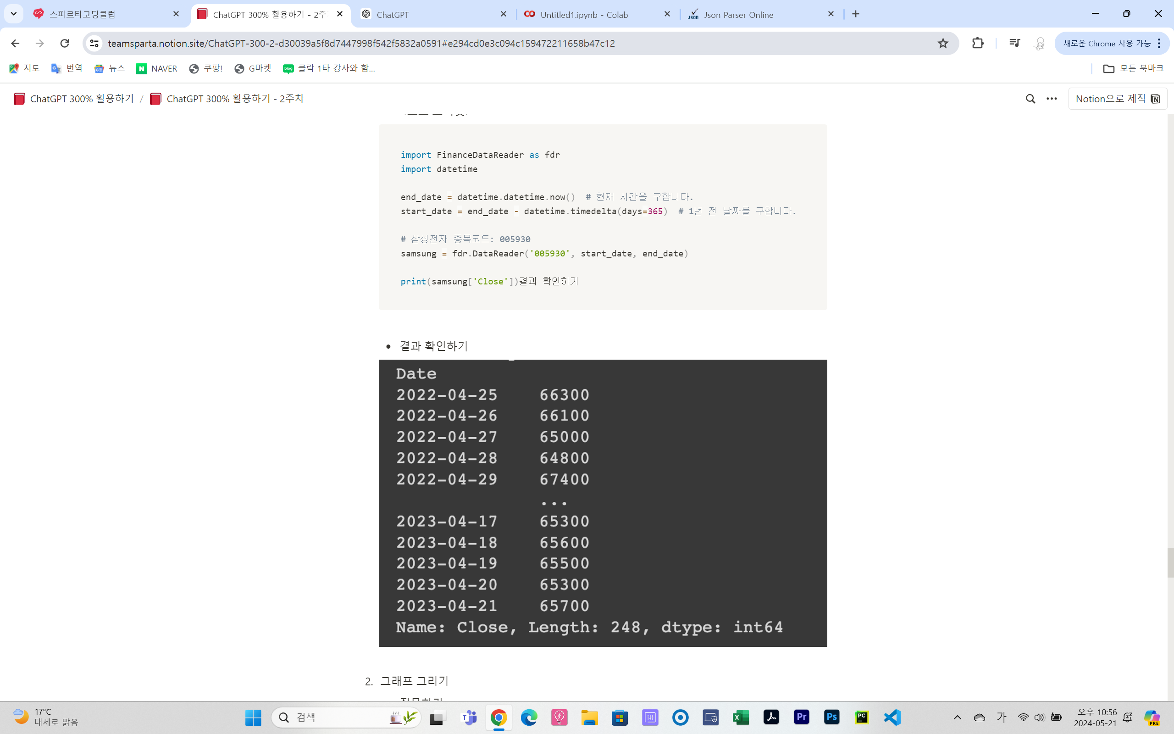Open the tab search dropdown arrow
Image resolution: width=1174 pixels, height=734 pixels.
click(14, 14)
